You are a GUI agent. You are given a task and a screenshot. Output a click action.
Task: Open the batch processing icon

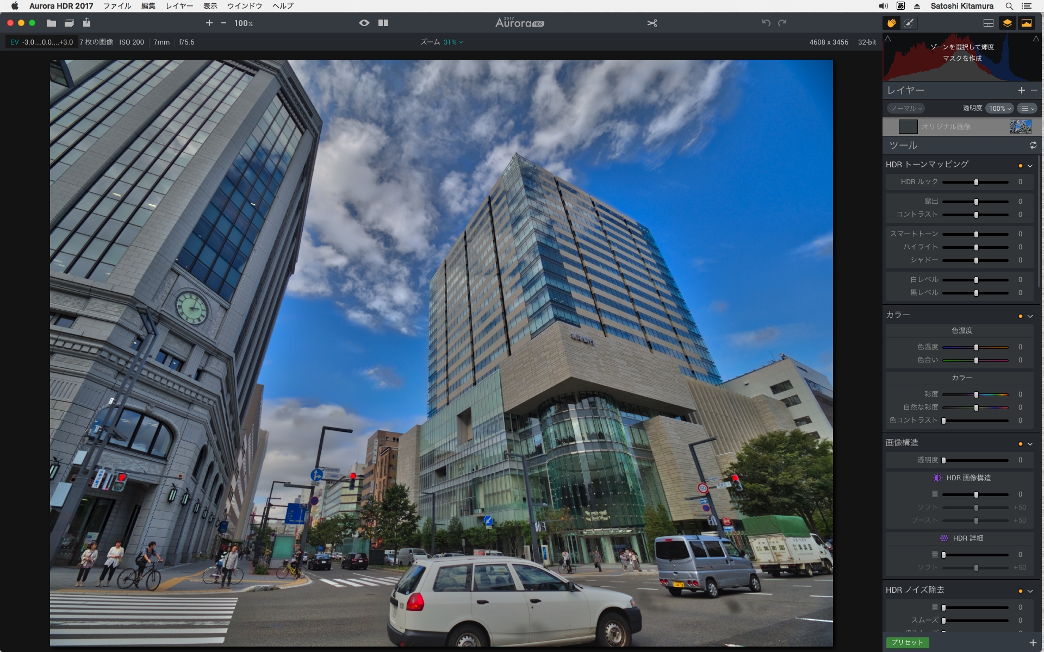pos(69,23)
